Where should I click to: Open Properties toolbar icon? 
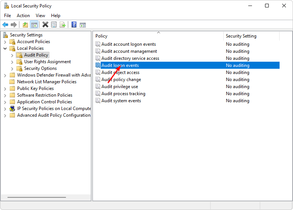click(x=54, y=25)
